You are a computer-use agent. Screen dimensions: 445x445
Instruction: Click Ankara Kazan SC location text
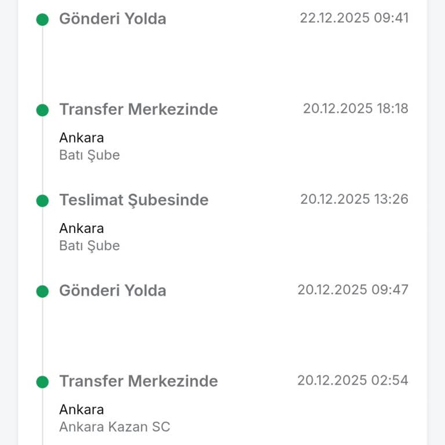[115, 427]
